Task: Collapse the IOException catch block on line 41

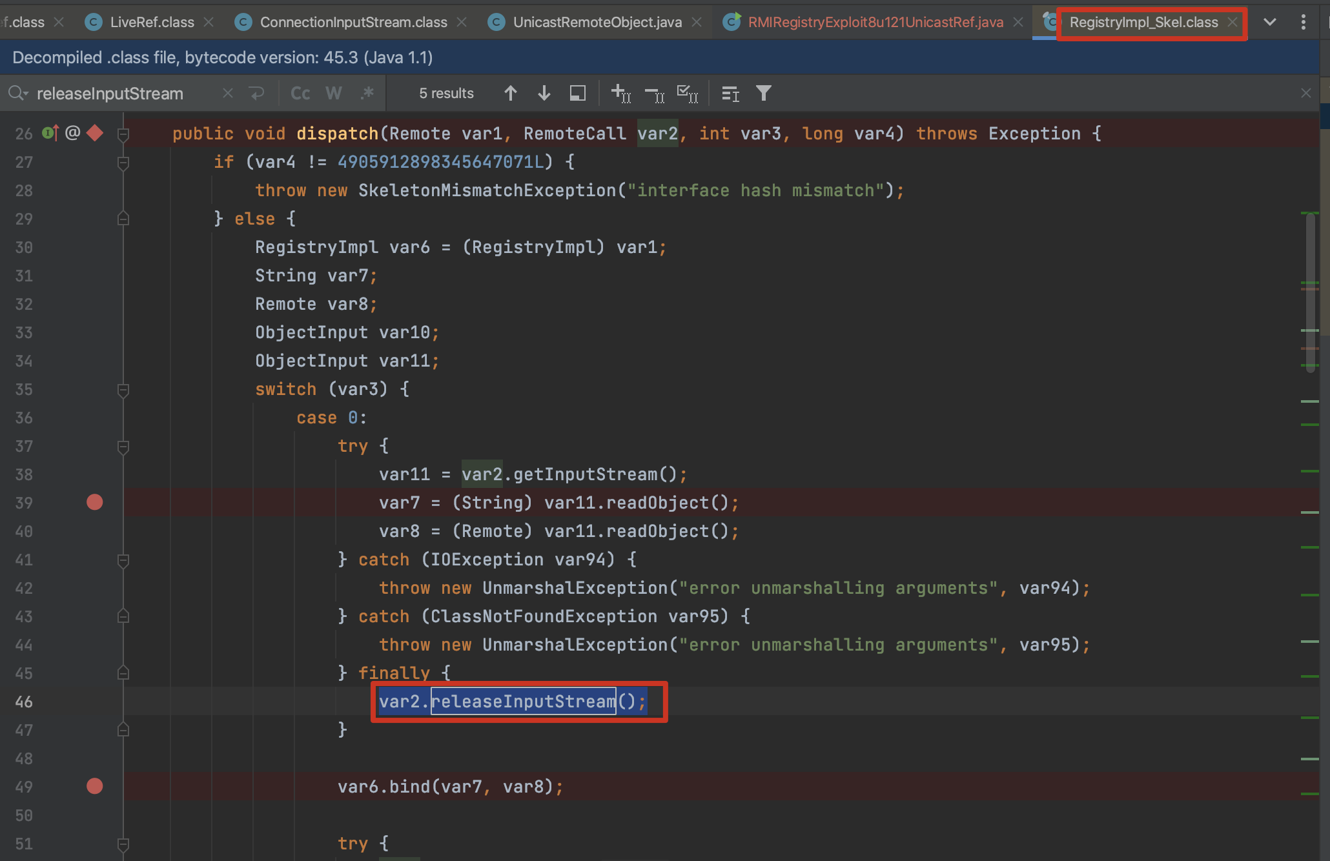Action: (x=123, y=560)
